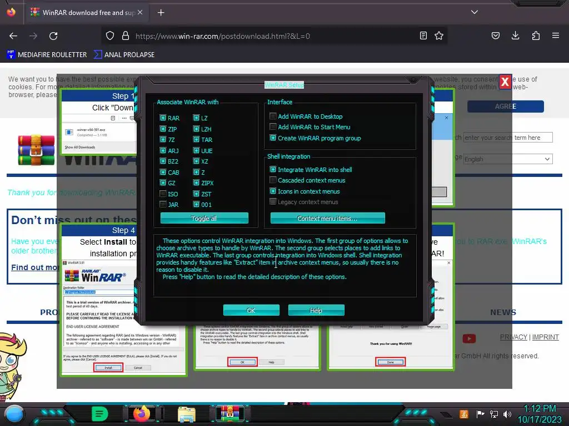Select the Firefox icon at the tab strip start

coord(11,12)
